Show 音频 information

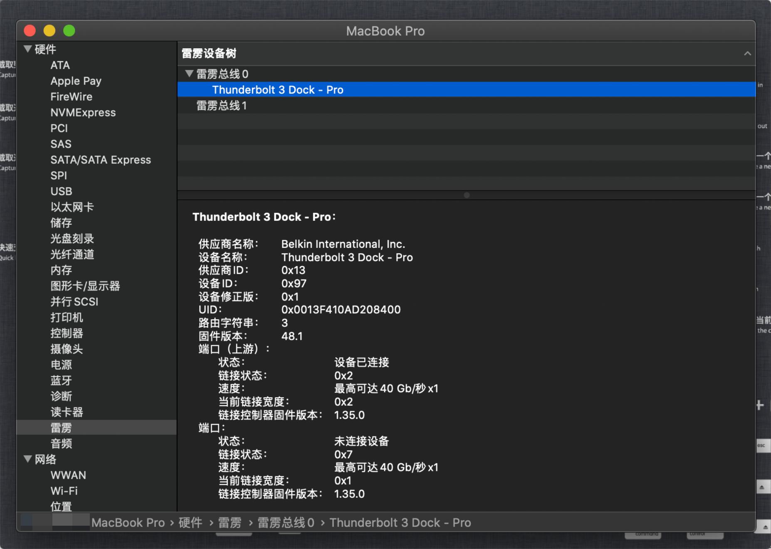tap(61, 444)
